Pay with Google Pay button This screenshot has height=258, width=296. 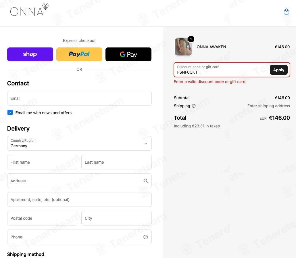[128, 54]
